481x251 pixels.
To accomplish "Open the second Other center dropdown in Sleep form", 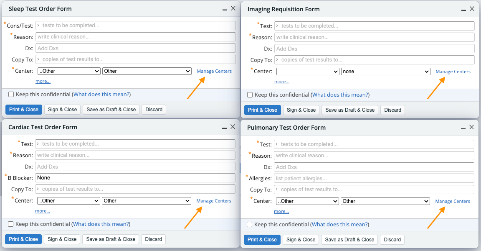I will coord(147,71).
